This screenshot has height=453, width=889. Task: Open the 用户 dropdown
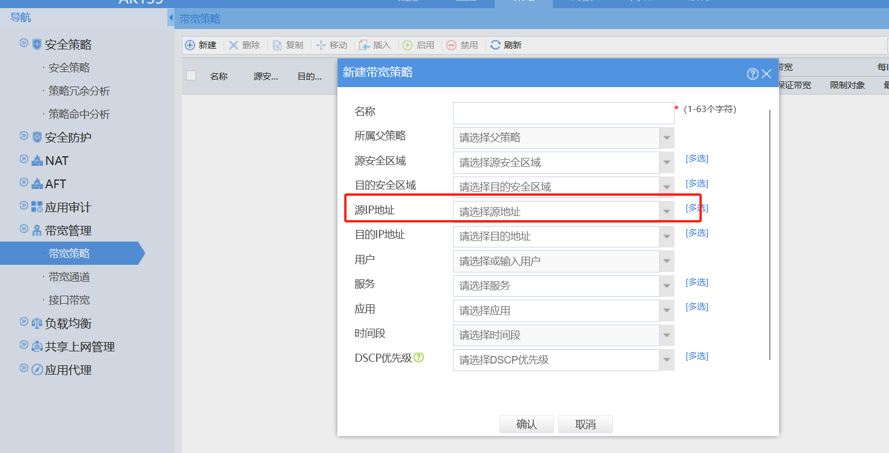coord(667,261)
